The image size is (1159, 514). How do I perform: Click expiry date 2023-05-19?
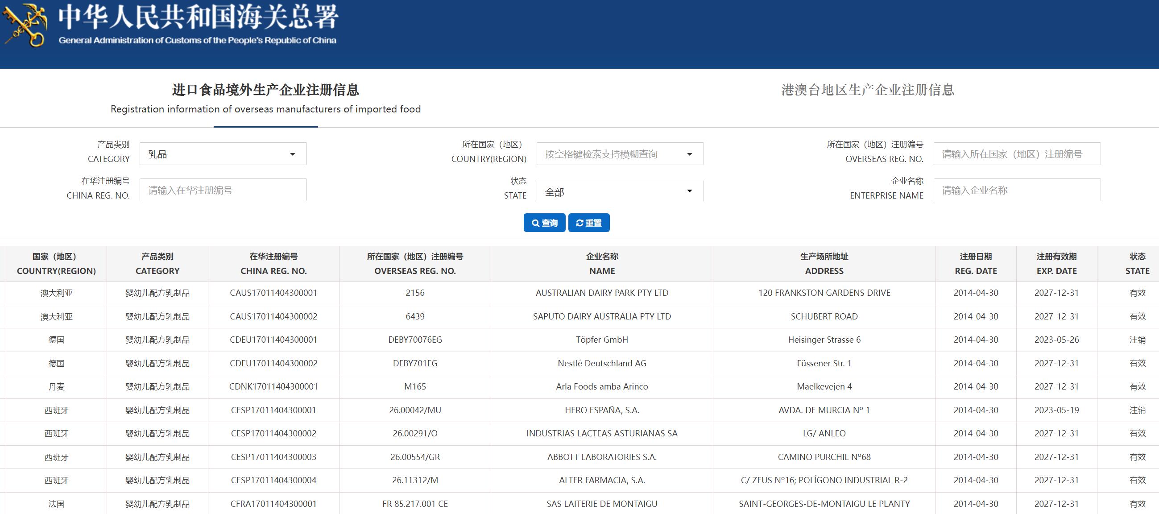(1056, 410)
